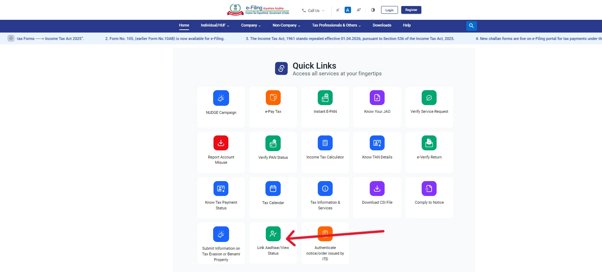The height and width of the screenshot is (272, 602).
Task: Click ticker news about Income Tax Act 1961 repeal
Action: click(x=350, y=39)
